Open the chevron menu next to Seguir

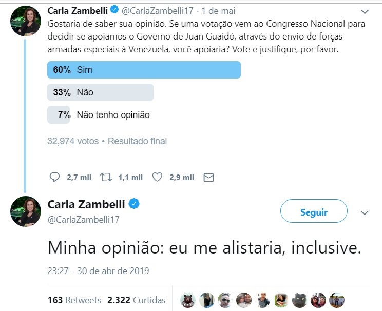[365, 212]
